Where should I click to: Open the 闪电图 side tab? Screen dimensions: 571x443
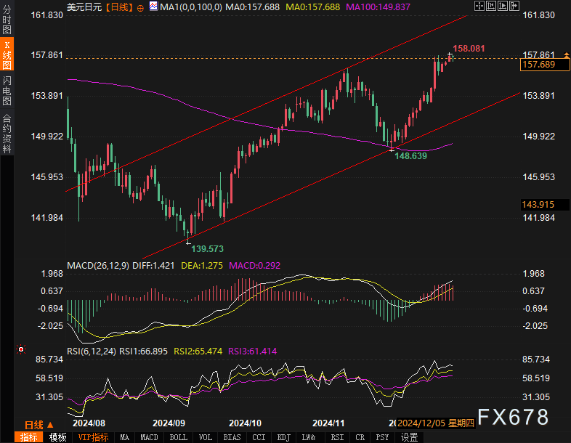pos(7,90)
